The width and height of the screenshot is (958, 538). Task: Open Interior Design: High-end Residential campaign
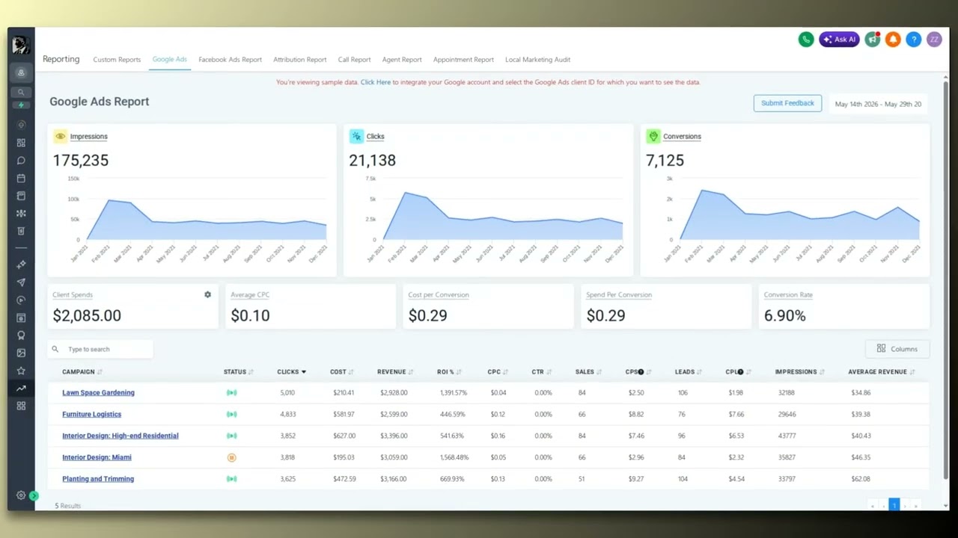coord(120,436)
